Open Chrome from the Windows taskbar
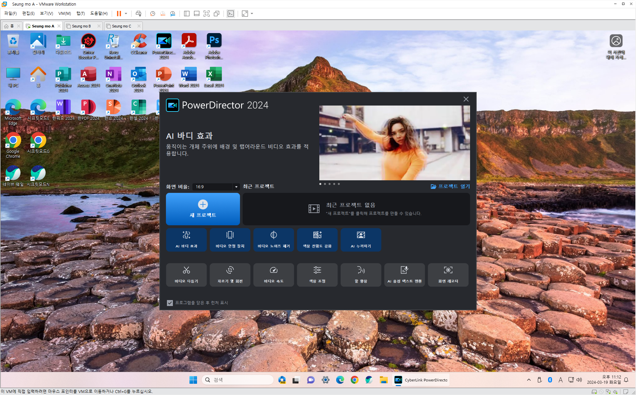The width and height of the screenshot is (636, 395). pyautogui.click(x=354, y=380)
